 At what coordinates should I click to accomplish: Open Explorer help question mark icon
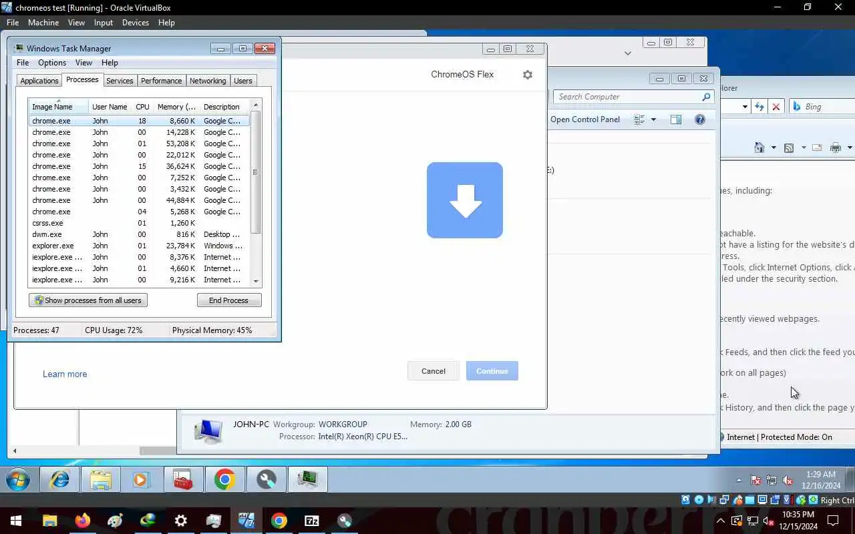click(x=700, y=119)
